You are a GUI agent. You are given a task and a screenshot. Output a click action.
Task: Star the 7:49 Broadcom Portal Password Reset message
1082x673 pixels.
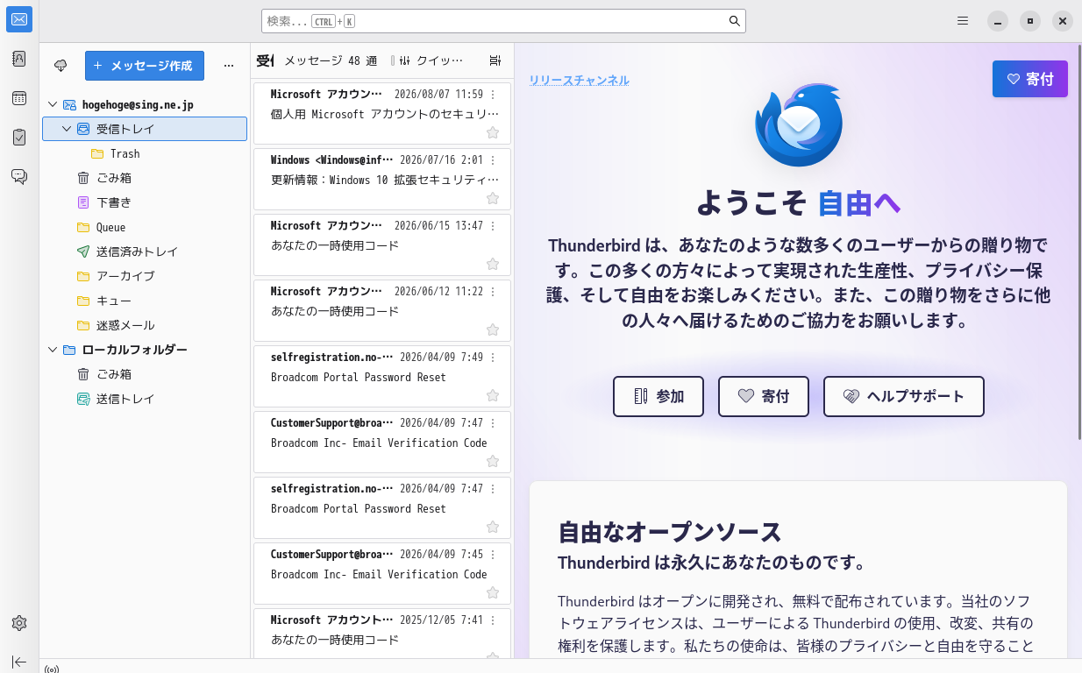[x=493, y=395]
